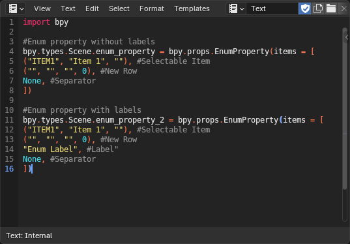Open the Select menu
Image resolution: width=350 pixels, height=244 pixels.
coord(119,8)
